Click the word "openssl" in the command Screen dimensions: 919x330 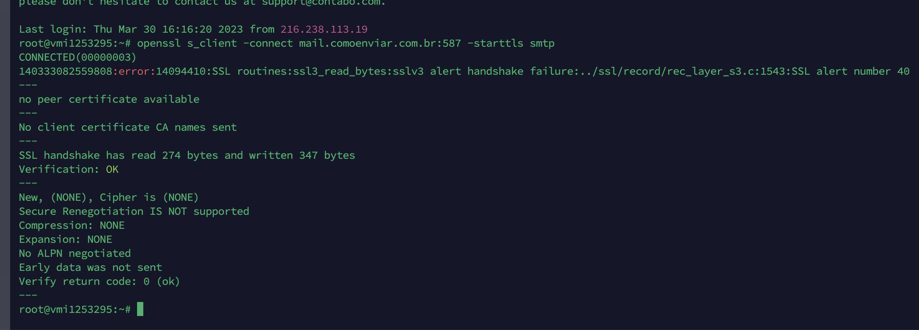[159, 43]
